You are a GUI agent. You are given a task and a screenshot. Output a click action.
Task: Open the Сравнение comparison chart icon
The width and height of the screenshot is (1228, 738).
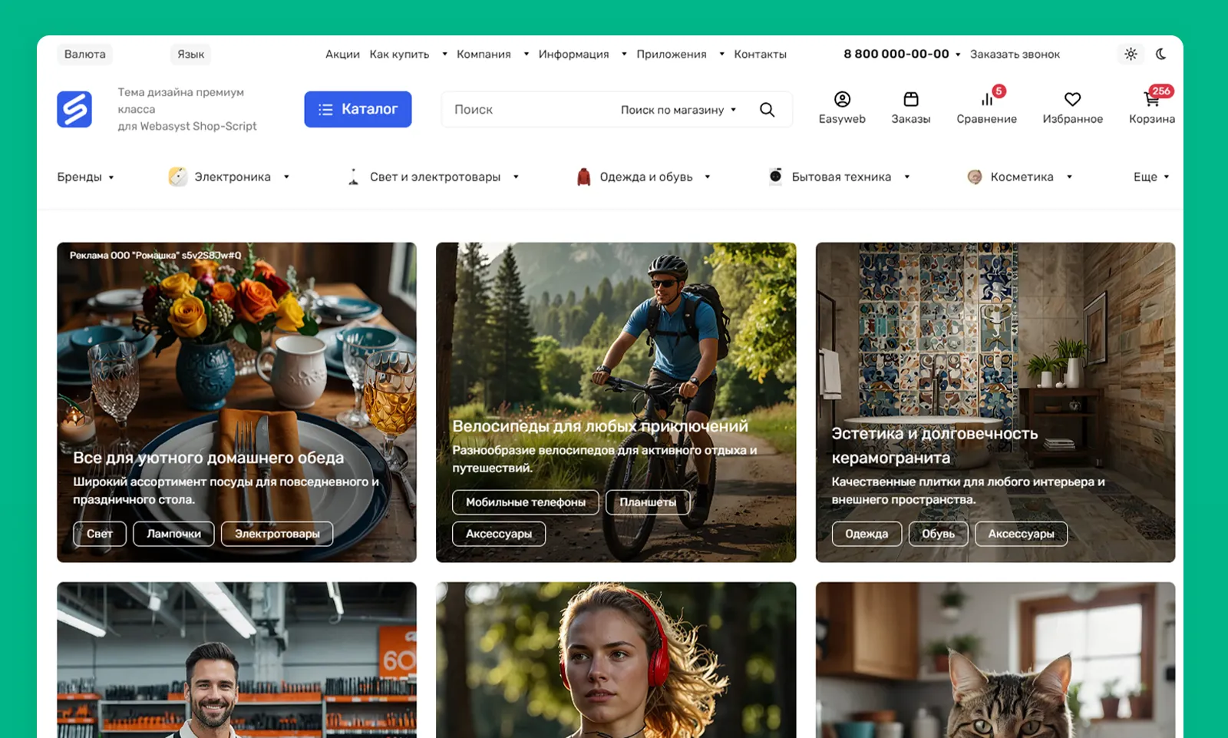986,100
